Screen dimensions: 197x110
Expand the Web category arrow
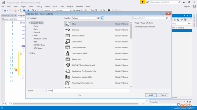tap(32, 35)
